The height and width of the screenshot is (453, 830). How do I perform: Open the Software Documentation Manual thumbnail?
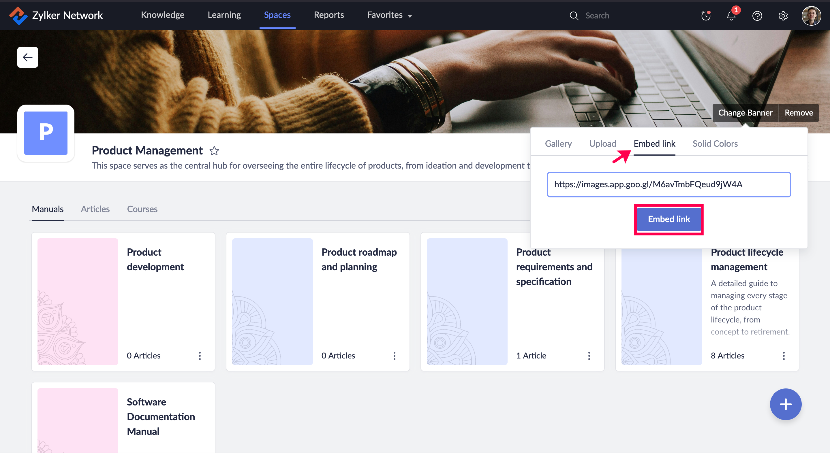coord(78,420)
